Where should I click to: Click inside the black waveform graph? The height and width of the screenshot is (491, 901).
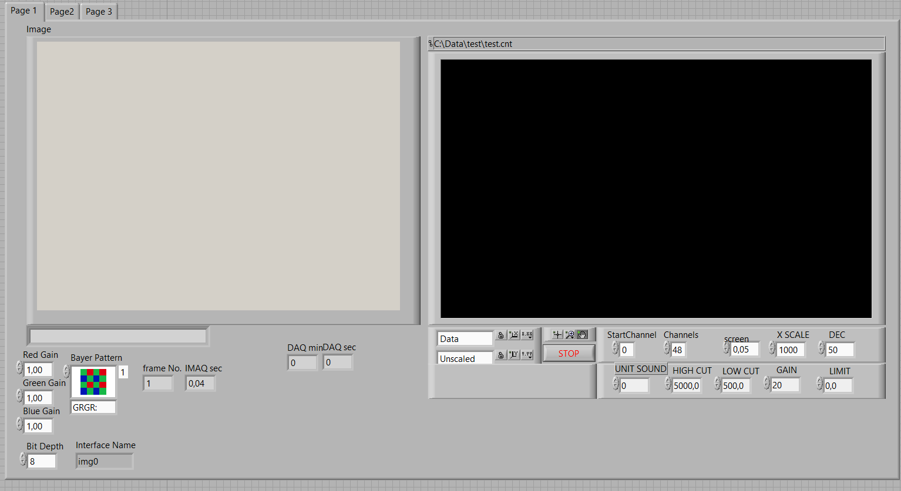coord(656,188)
